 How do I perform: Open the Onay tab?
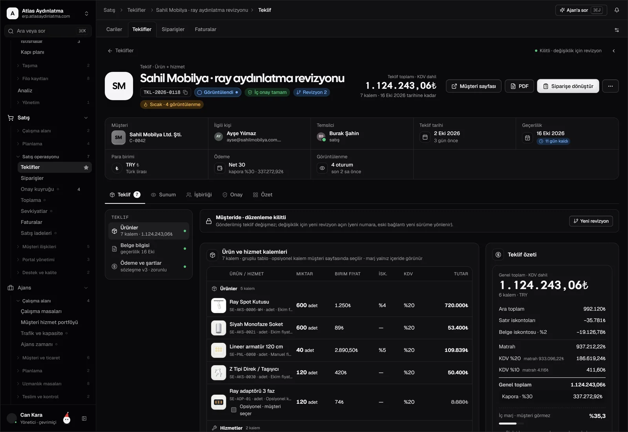[232, 195]
